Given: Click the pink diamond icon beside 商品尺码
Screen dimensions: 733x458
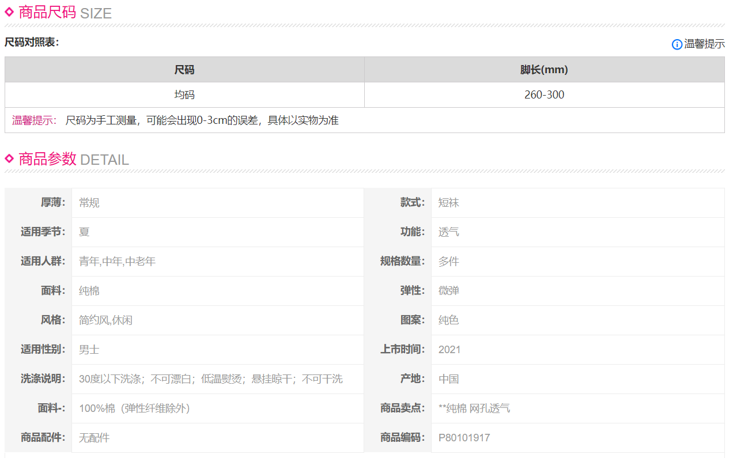Looking at the screenshot, I should 9,12.
